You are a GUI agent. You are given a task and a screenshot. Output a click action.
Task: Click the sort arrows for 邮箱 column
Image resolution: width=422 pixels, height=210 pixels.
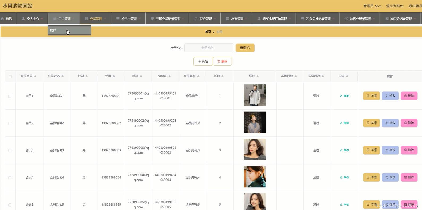141,76
